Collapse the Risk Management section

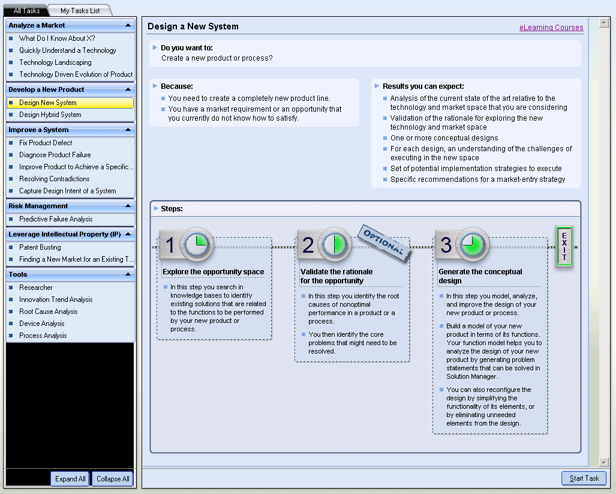click(128, 206)
